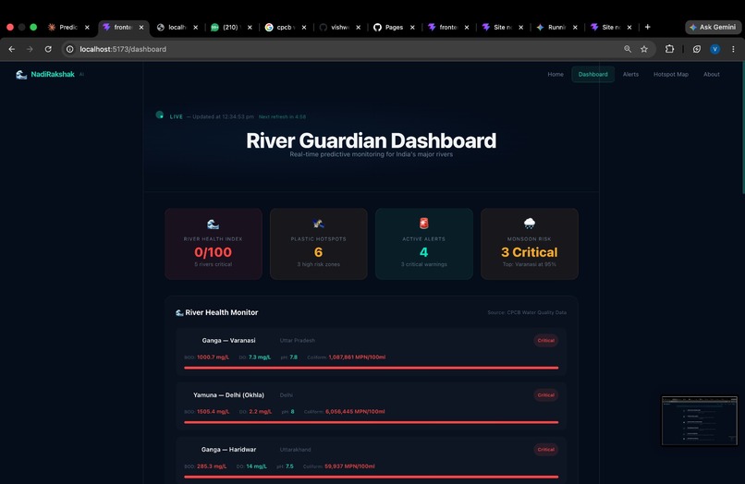The height and width of the screenshot is (484, 745).
Task: Click the Yamuna — Delhi (Okhla) row title
Action: pos(228,395)
